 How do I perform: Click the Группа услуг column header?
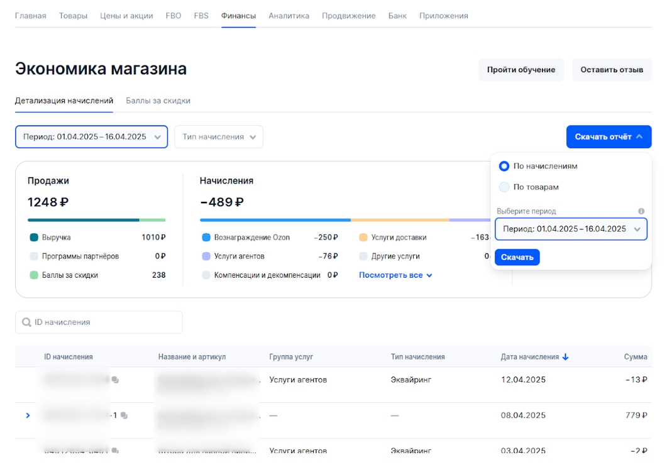291,357
